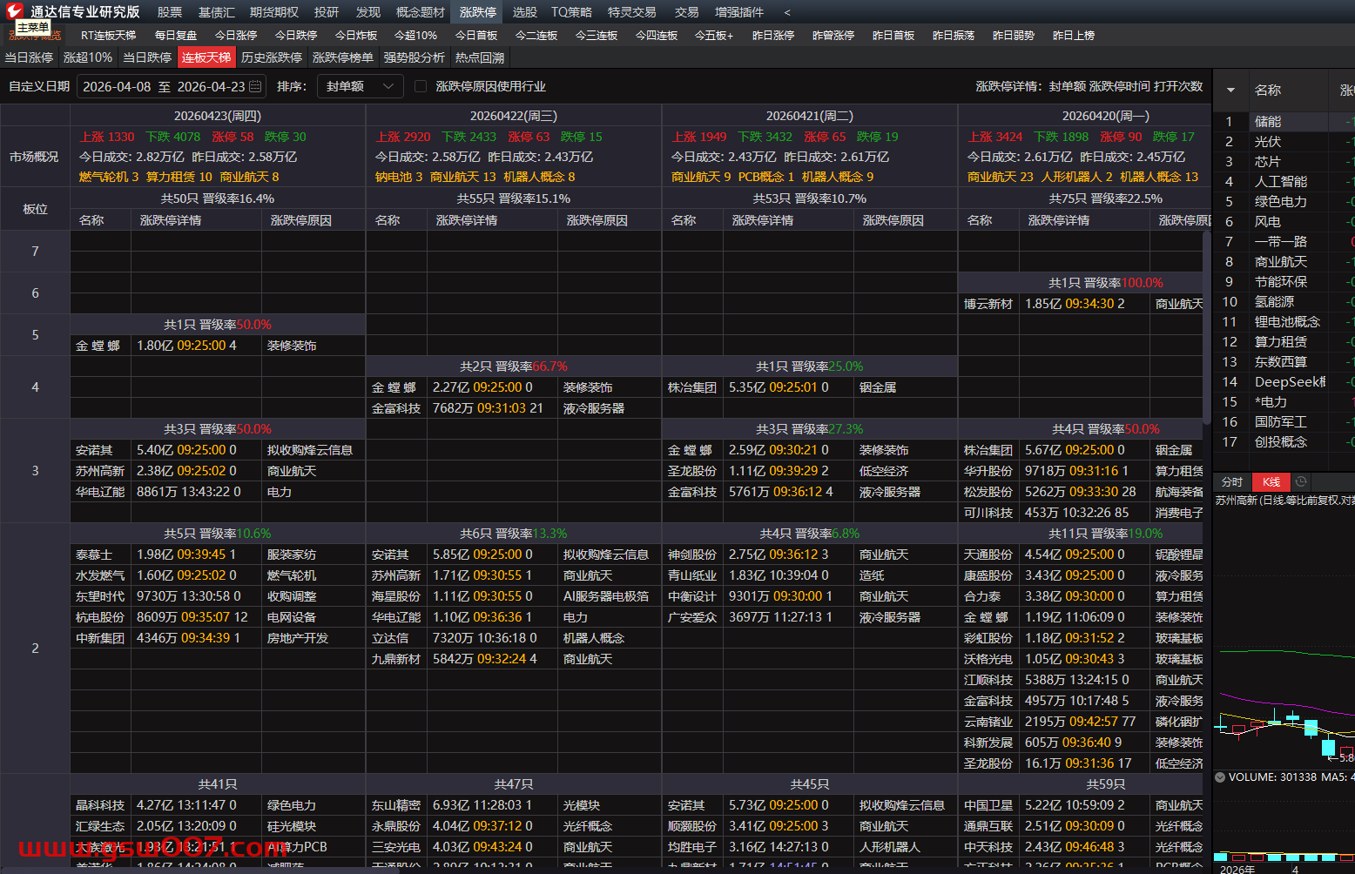Select 商业航天 in the sector list

point(1280,261)
